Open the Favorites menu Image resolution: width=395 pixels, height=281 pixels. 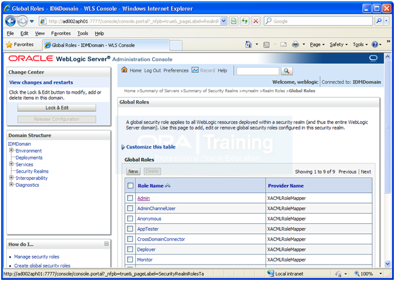(61, 33)
